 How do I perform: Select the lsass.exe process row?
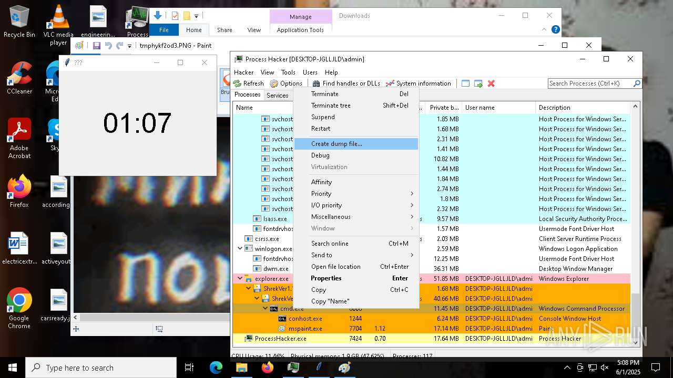tap(432, 219)
